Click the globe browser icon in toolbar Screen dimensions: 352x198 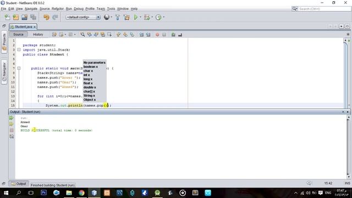pos(107,17)
